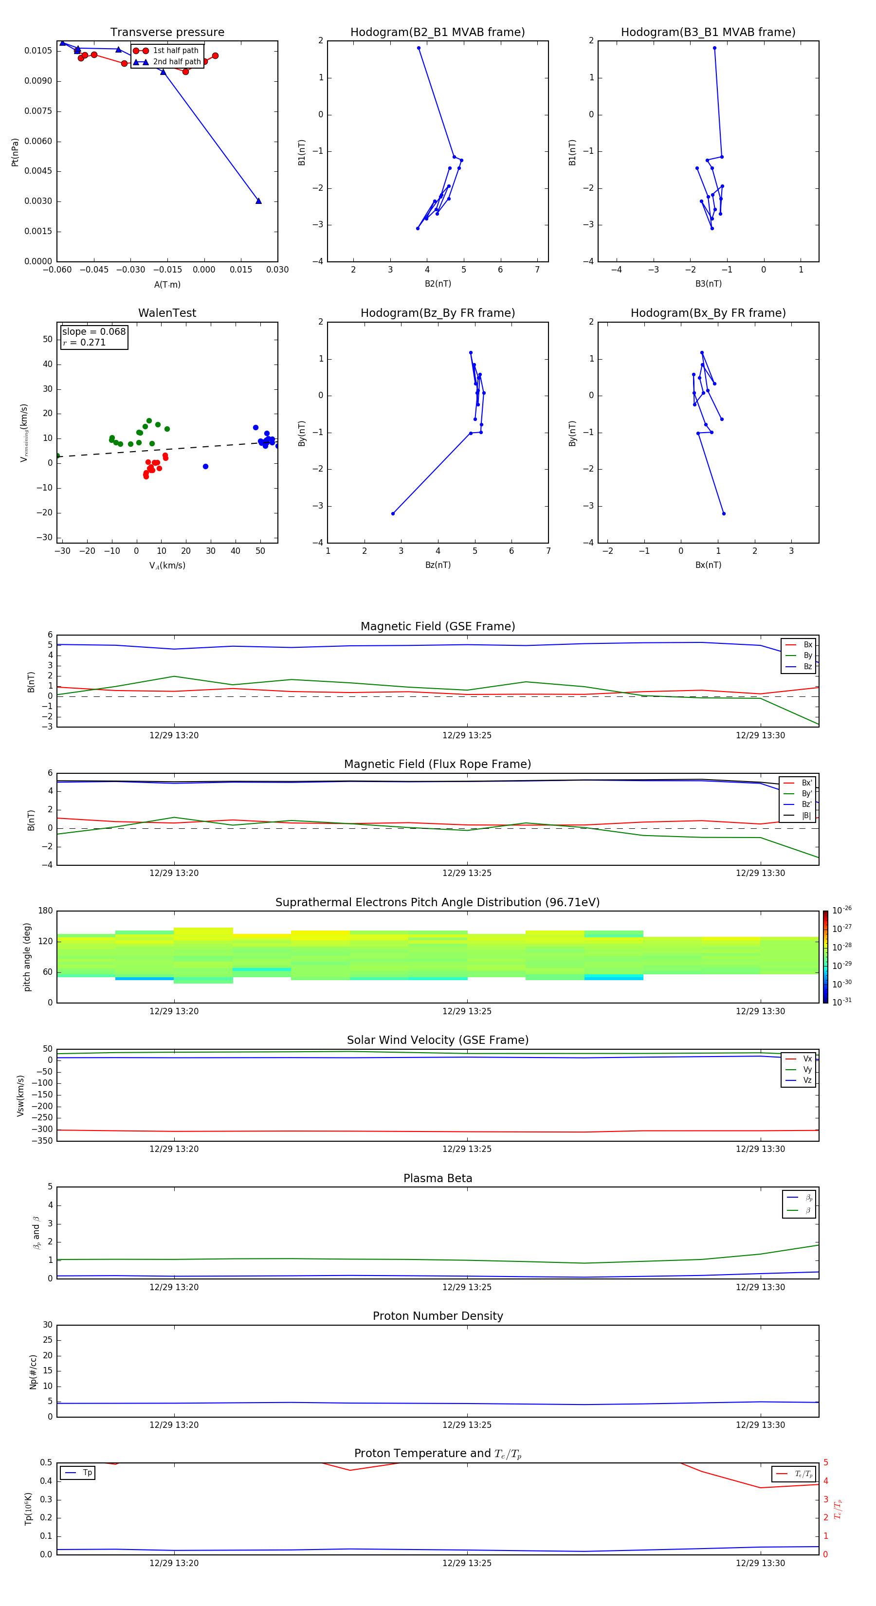Click the 'pitch angle (deg)' axis label
876x1606 pixels.
point(27,957)
